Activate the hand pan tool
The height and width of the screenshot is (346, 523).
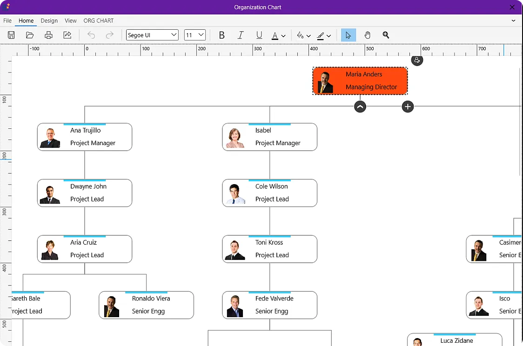point(367,35)
